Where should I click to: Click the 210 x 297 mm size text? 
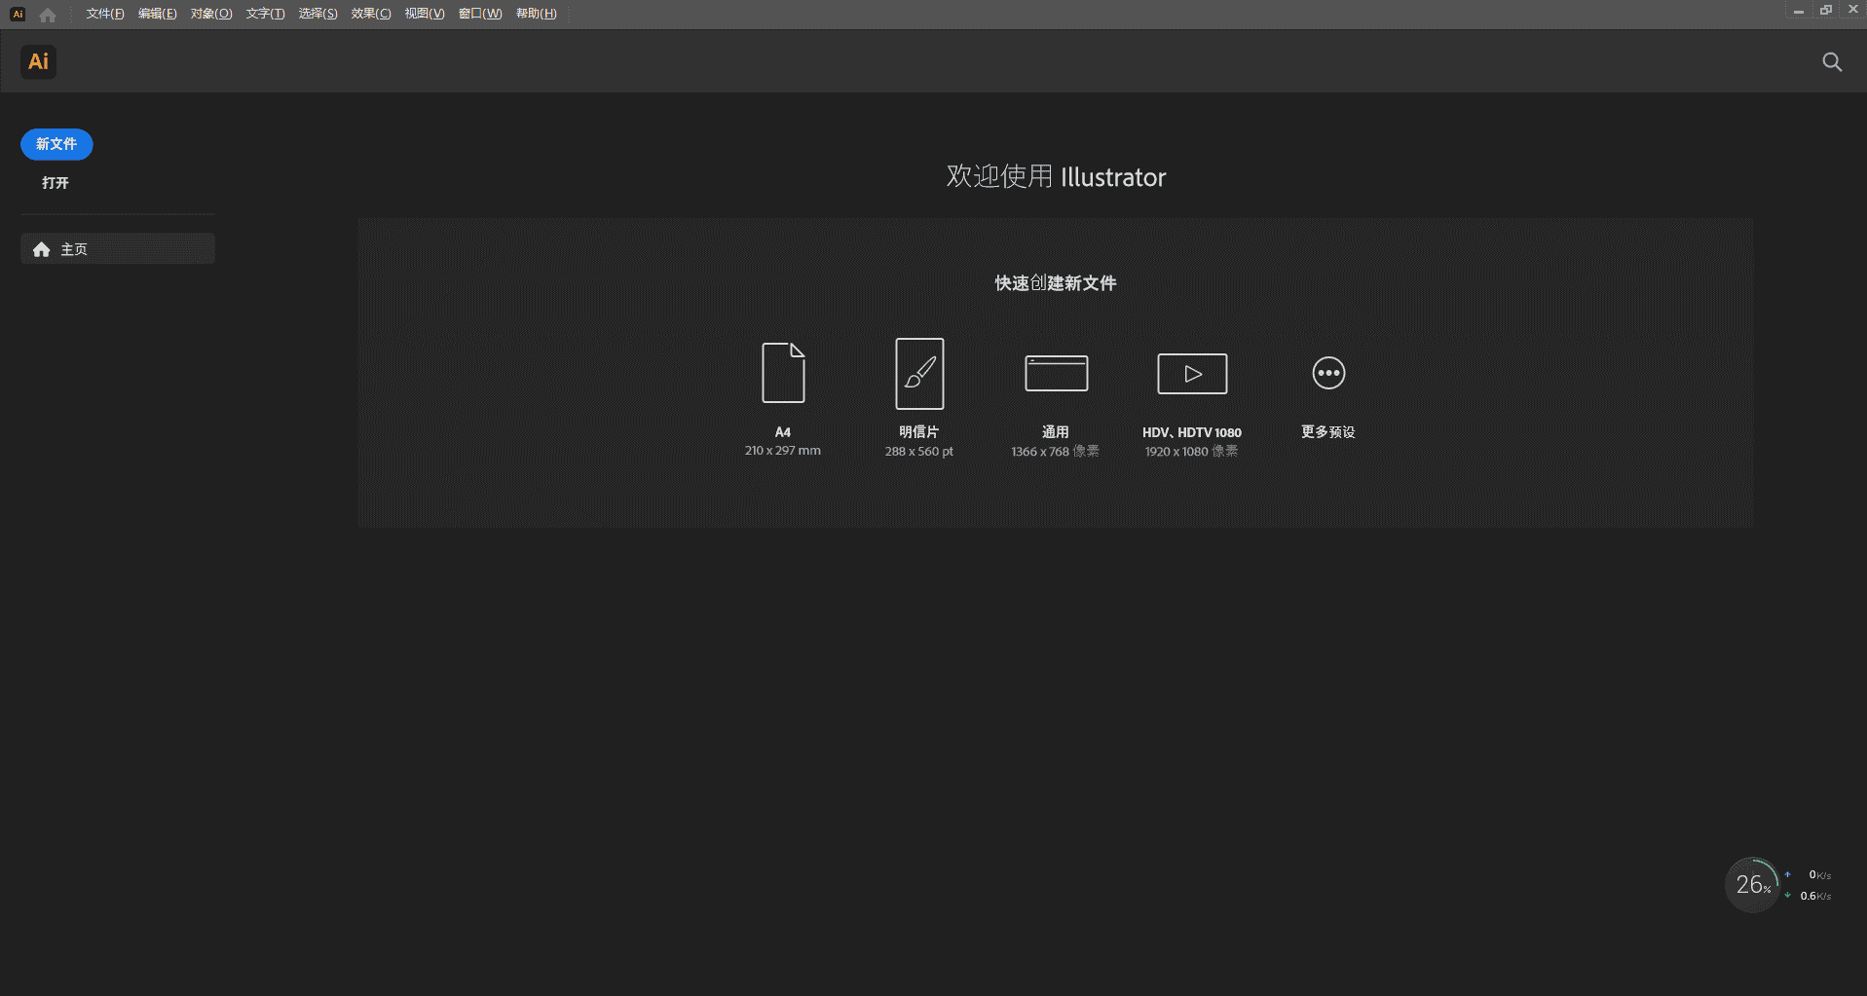point(783,451)
